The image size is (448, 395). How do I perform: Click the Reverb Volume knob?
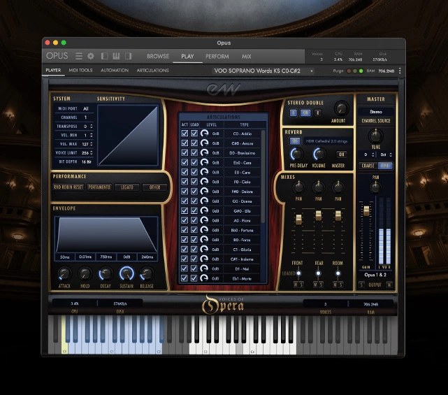(x=319, y=155)
